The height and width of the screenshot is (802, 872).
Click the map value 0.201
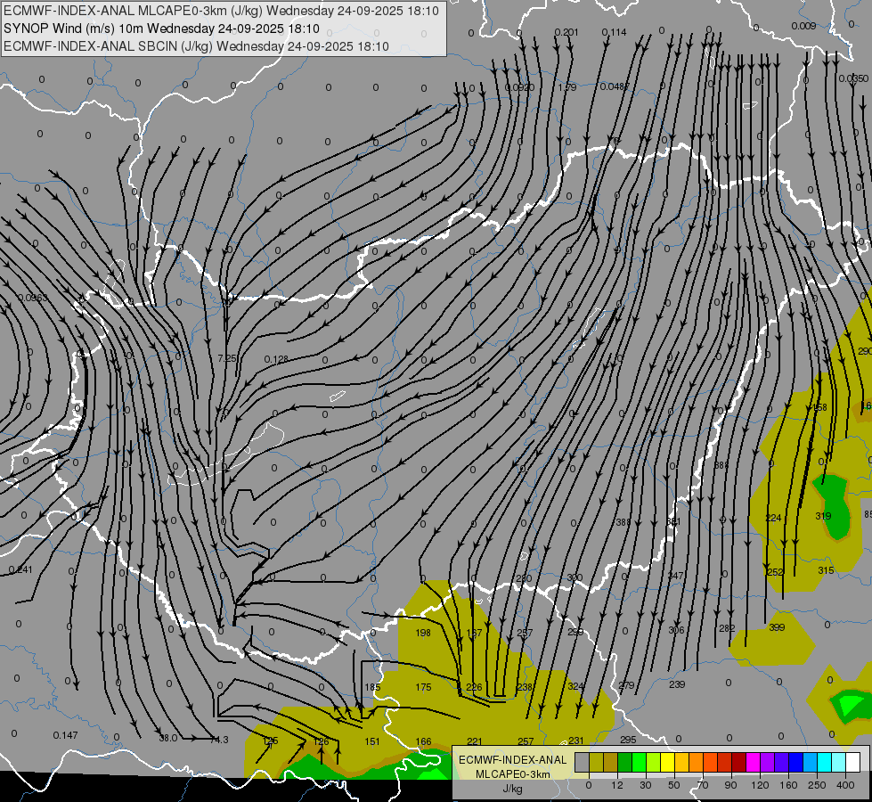tap(566, 32)
